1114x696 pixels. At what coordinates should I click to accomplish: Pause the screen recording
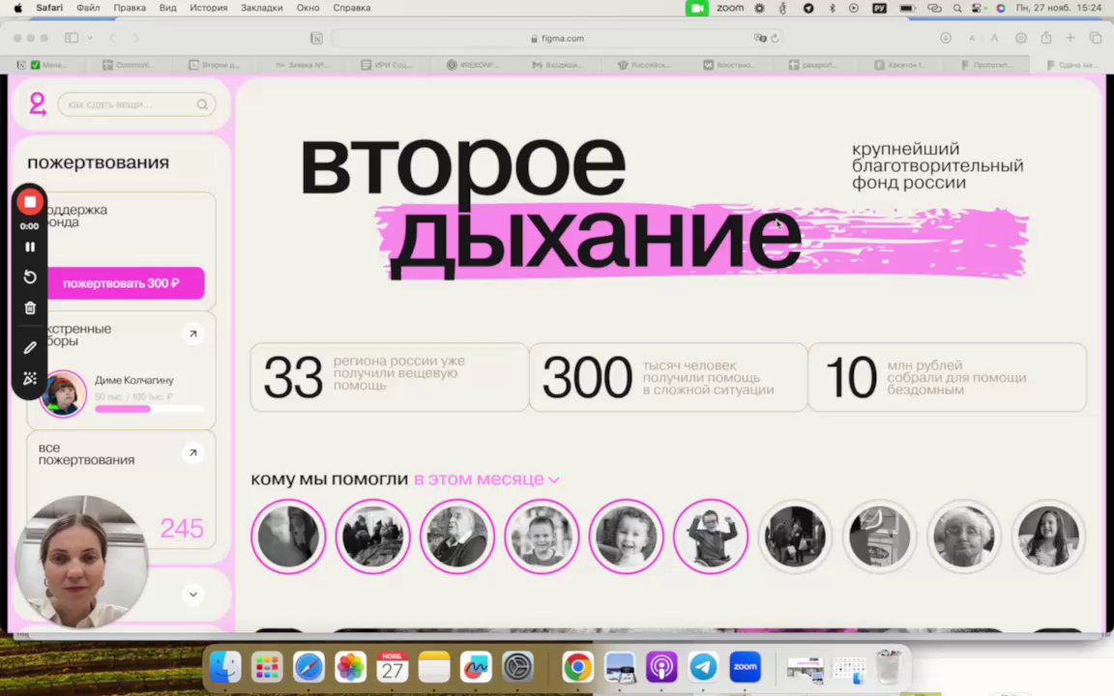[x=30, y=247]
